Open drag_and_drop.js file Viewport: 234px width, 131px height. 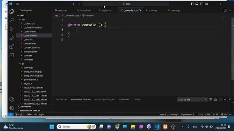(x=33, y=72)
